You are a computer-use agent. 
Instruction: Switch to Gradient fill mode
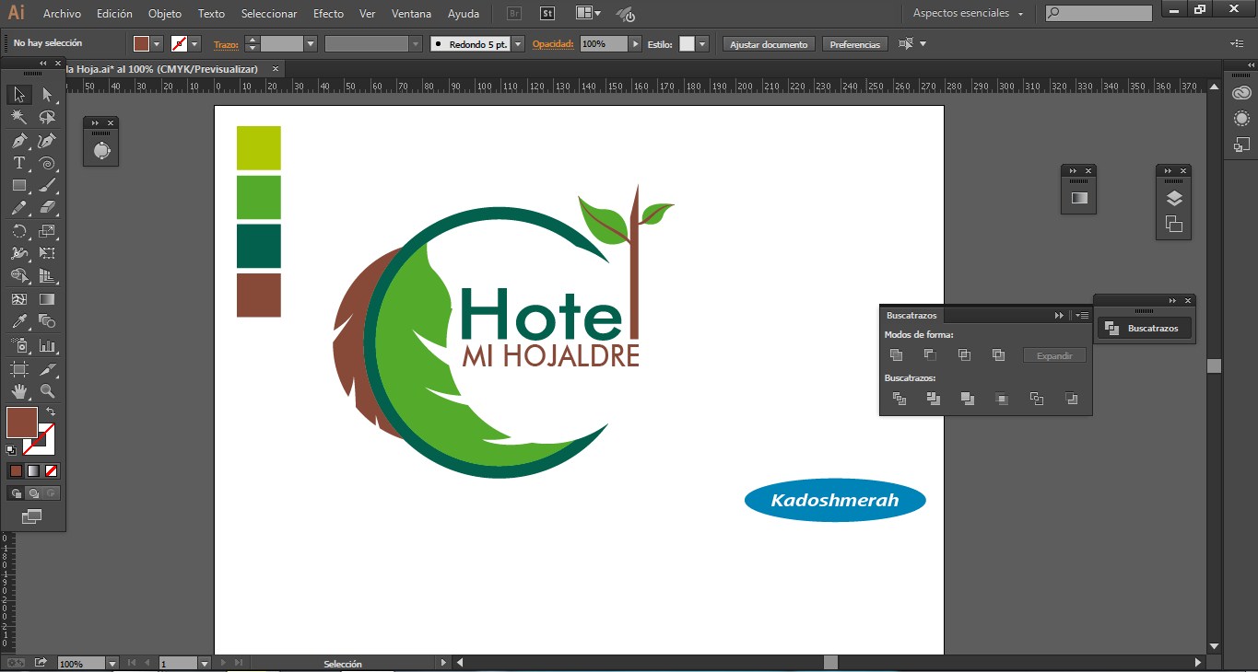(33, 470)
